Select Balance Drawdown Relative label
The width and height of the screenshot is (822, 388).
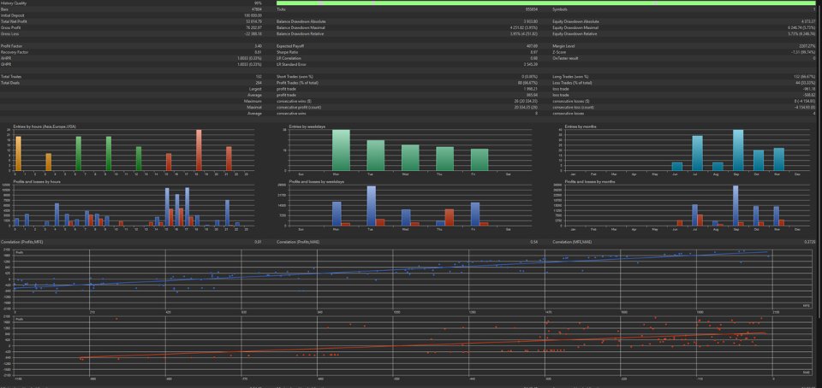301,34
